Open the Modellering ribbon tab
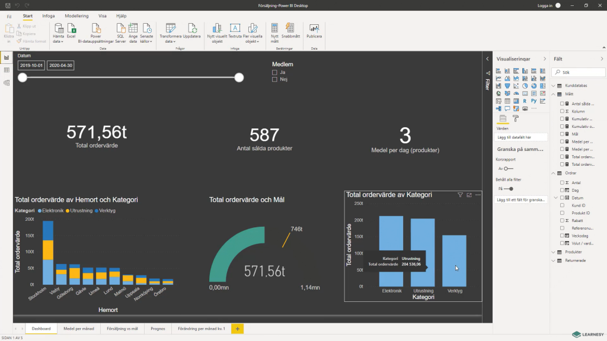This screenshot has width=607, height=341. pos(76,16)
